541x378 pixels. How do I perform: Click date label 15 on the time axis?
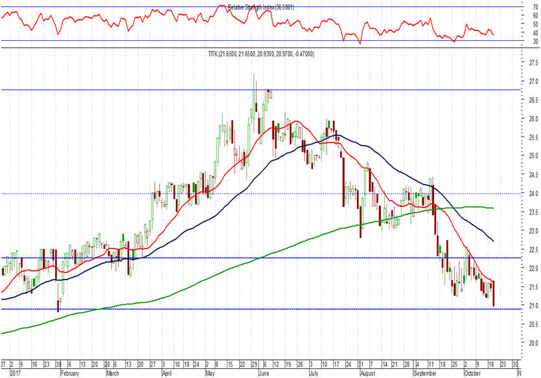[x=230, y=364]
